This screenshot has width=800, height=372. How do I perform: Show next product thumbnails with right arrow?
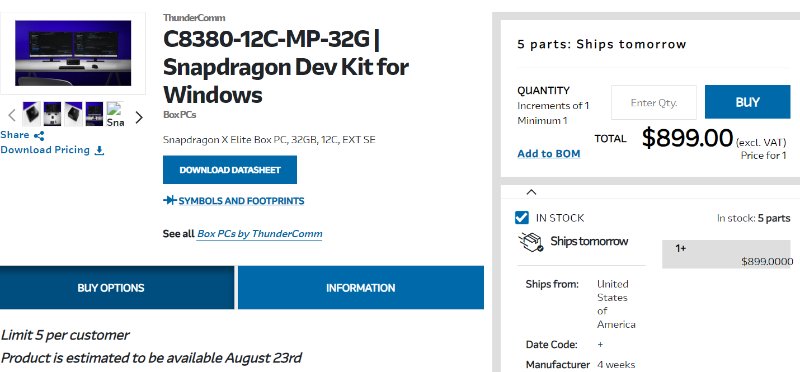(139, 117)
